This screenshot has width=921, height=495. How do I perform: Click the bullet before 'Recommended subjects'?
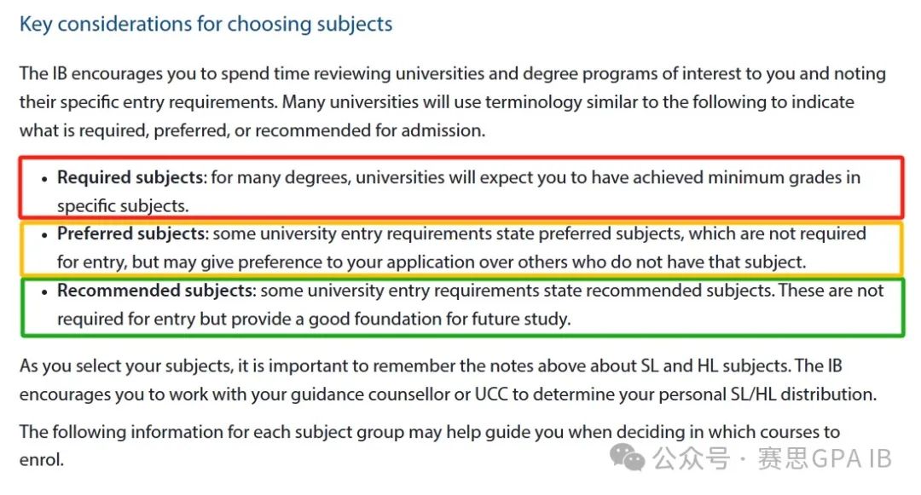click(x=44, y=291)
